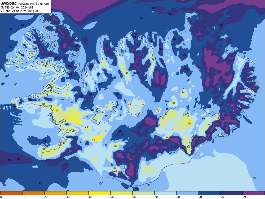Screen dimensions: 265x199
Task: Click the 10–20 orange legend swatch
Action: tap(33, 193)
